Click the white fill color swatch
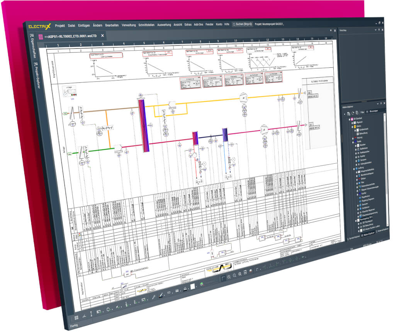Image resolution: width=394 pixels, height=332 pixels. 192,287
